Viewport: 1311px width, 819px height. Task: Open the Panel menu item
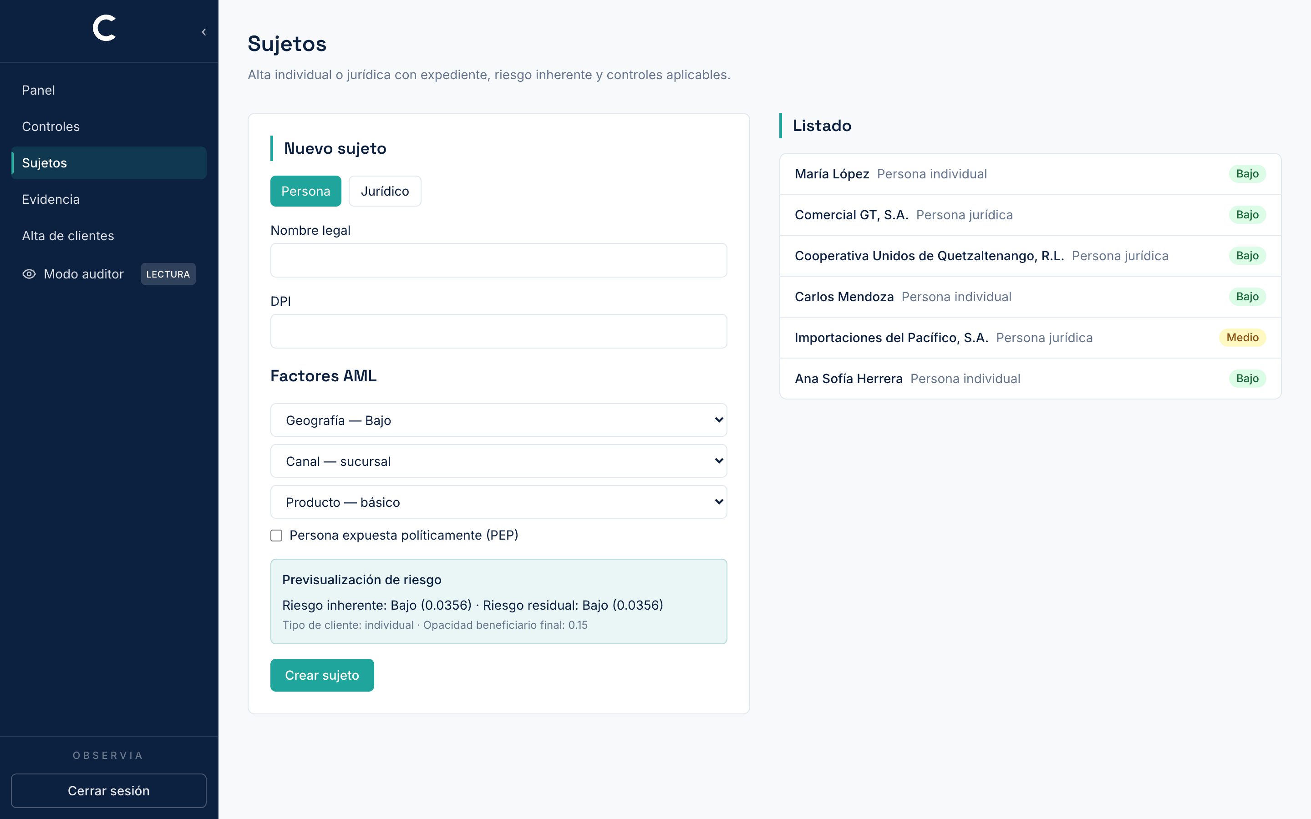pyautogui.click(x=108, y=90)
